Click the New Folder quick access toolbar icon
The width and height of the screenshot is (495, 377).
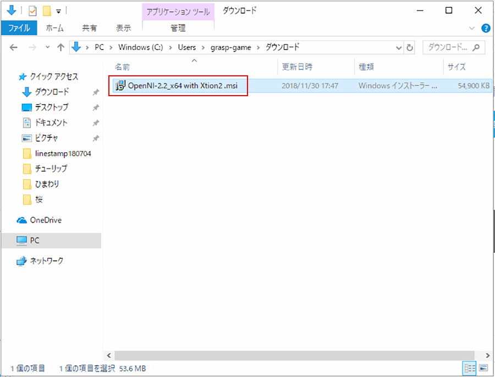pos(47,12)
